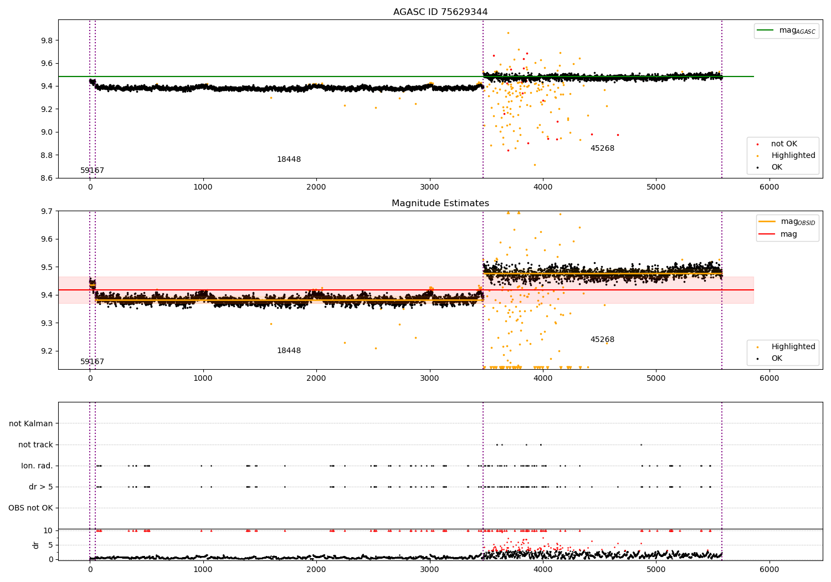Click the '9.3' y-axis tick in Magnitude Estimates

click(x=47, y=323)
